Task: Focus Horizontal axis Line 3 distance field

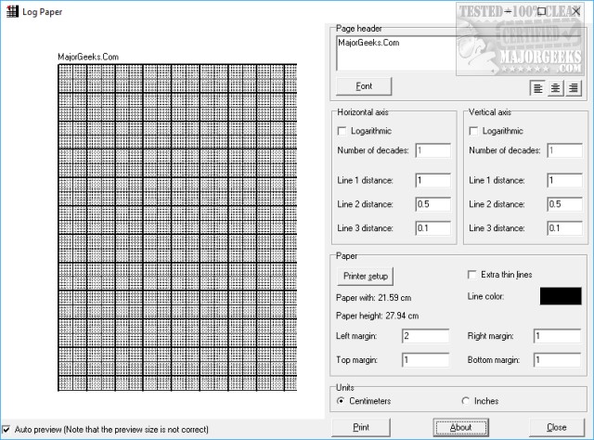Action: (x=433, y=228)
